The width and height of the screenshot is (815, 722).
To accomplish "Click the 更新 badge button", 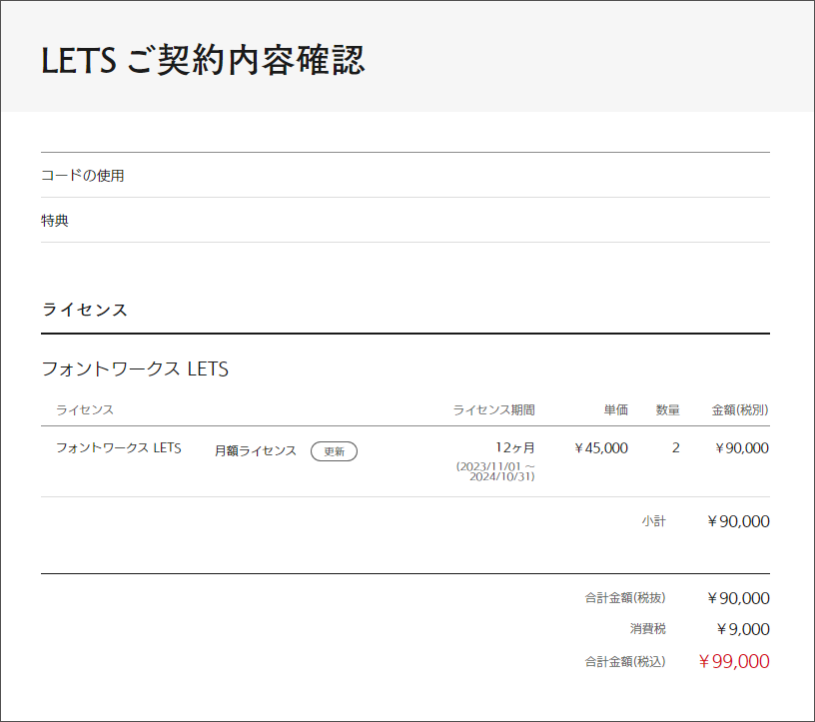I will point(334,451).
